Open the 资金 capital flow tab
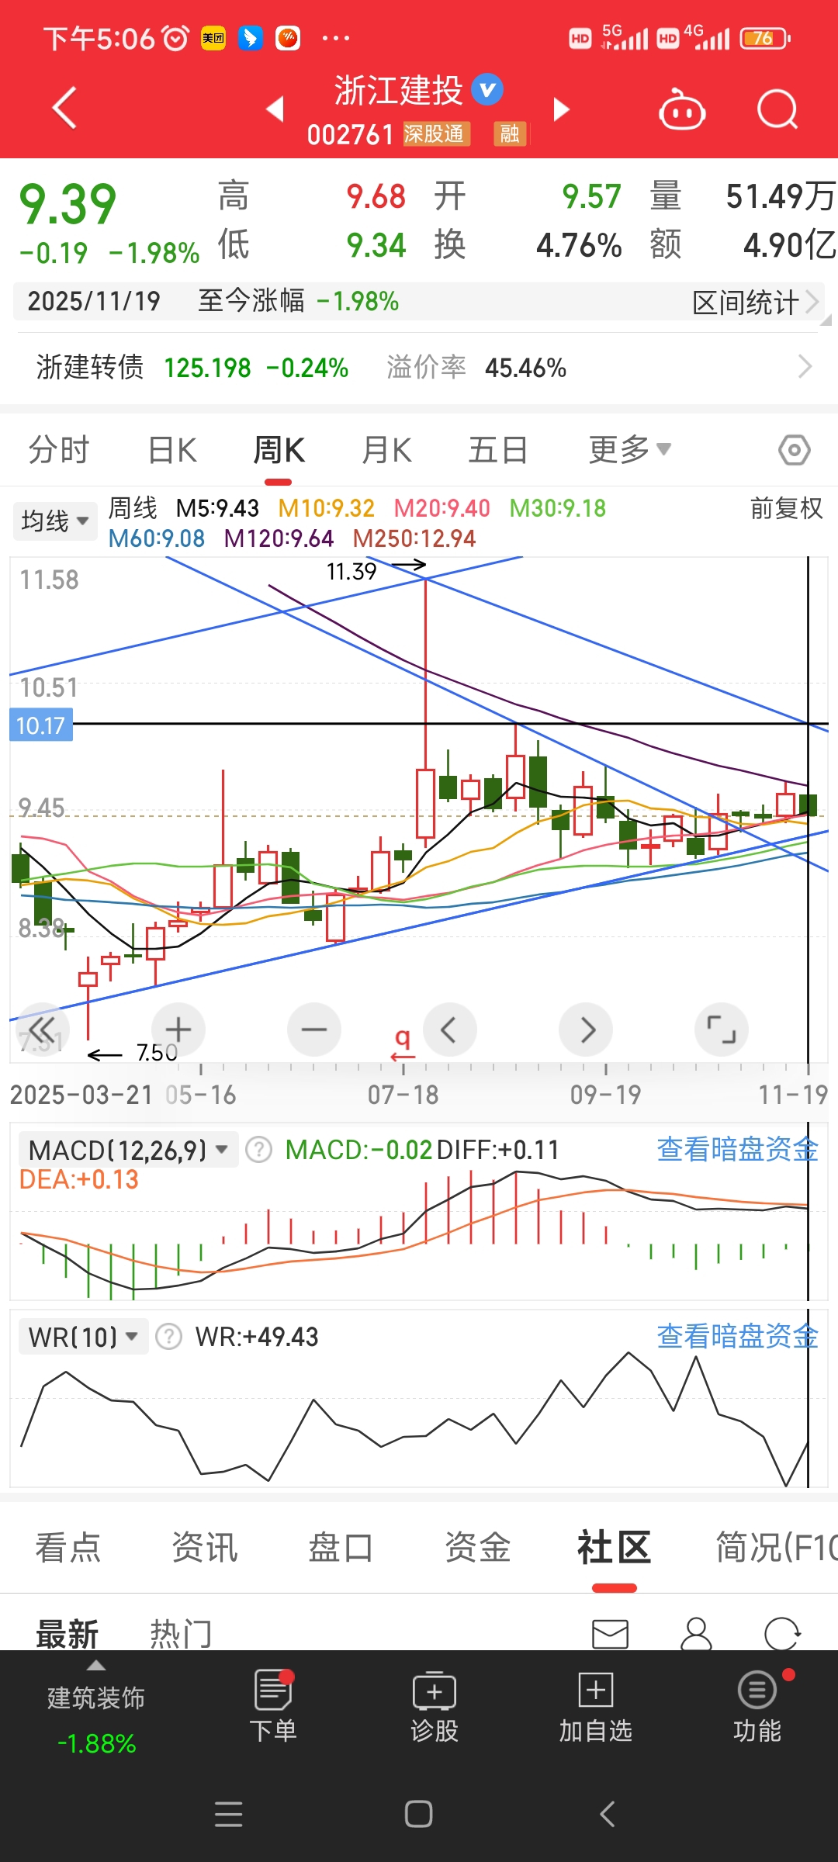Viewport: 838px width, 1862px height. 478,1547
